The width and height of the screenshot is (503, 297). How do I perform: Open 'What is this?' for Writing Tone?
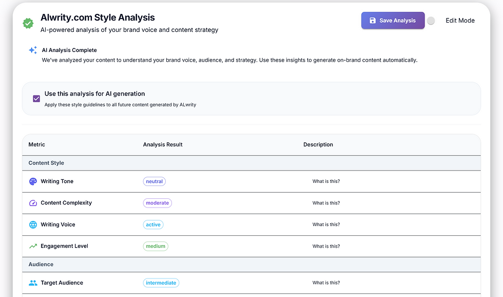pos(326,181)
